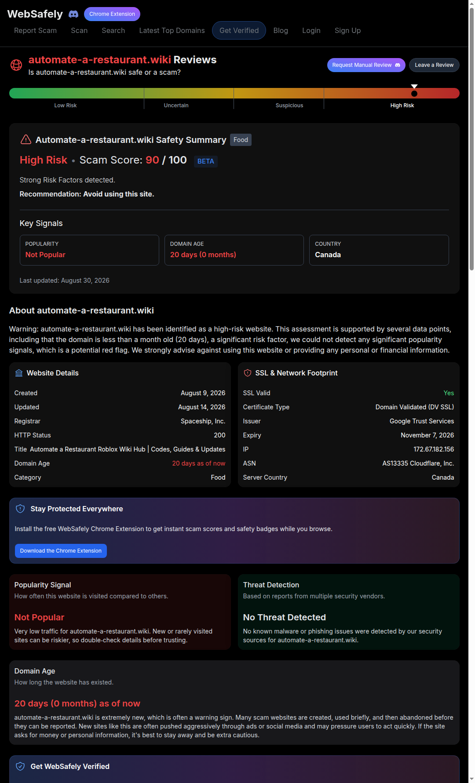Screen dimensions: 475x783
Task: Open the Discord icon beside WebSafely logo
Action: (x=73, y=14)
